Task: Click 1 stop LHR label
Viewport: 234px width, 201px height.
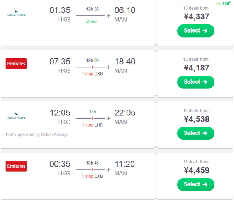Action: (x=92, y=125)
